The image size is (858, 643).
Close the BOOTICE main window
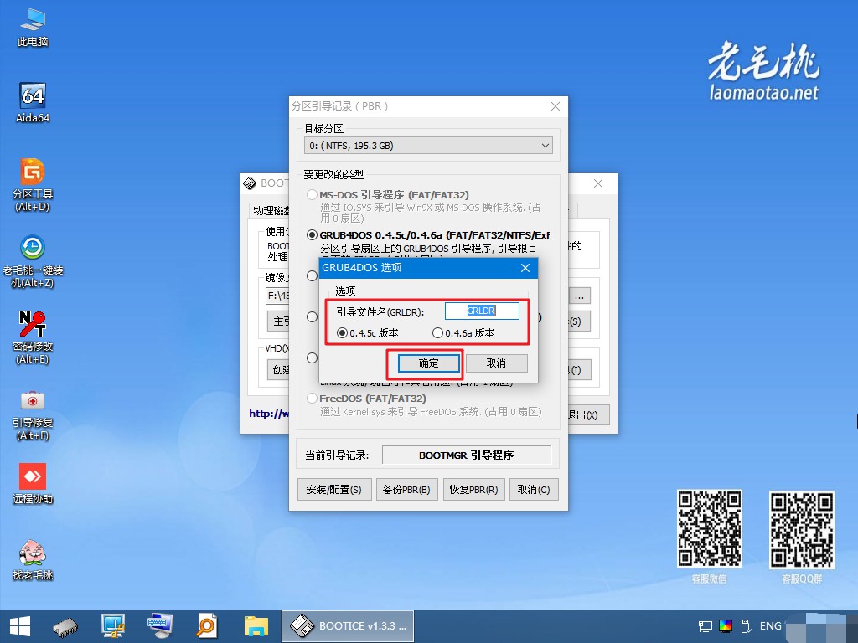598,183
